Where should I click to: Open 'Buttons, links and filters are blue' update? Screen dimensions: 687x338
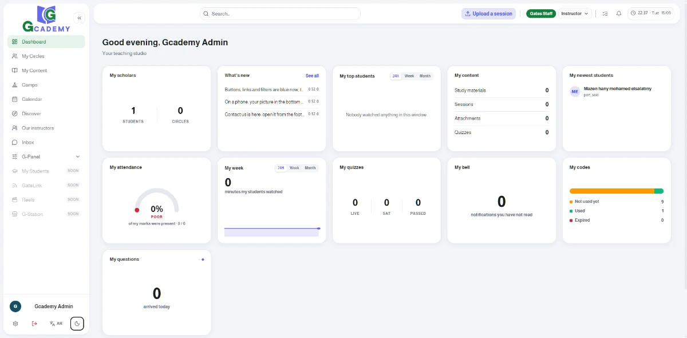pyautogui.click(x=271, y=89)
